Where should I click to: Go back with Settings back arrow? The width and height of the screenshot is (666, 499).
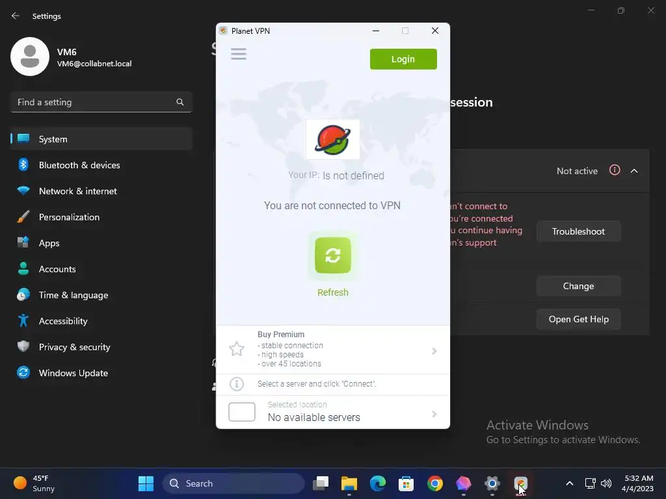[x=16, y=16]
